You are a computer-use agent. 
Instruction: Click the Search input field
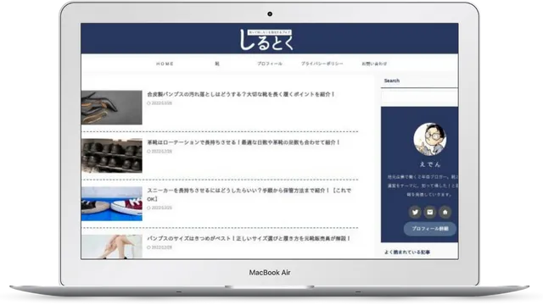[419, 97]
